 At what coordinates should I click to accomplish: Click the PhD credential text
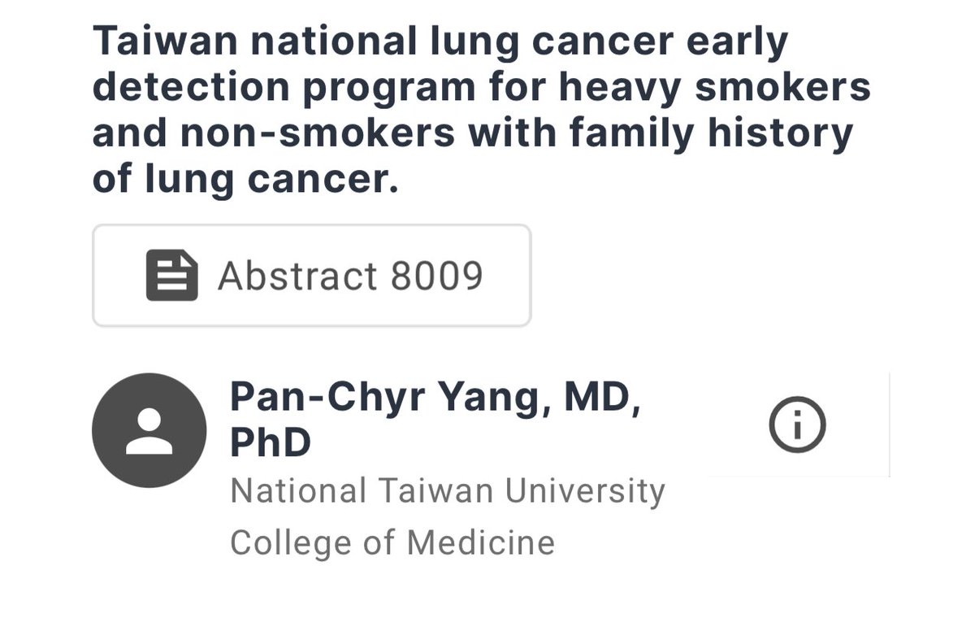tap(271, 443)
